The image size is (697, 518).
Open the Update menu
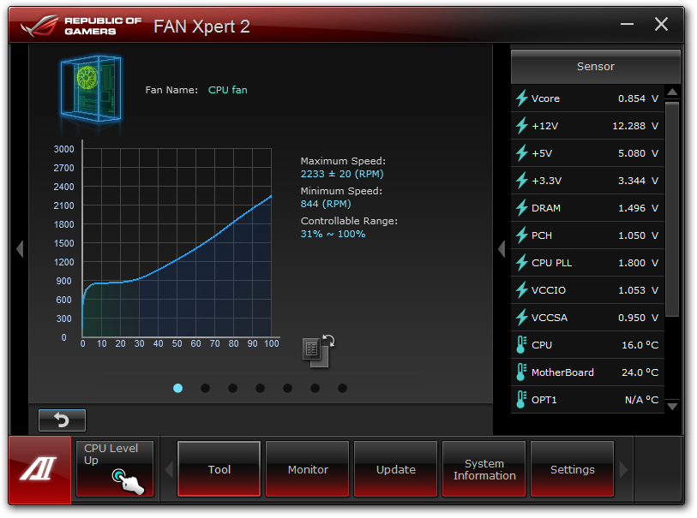395,468
